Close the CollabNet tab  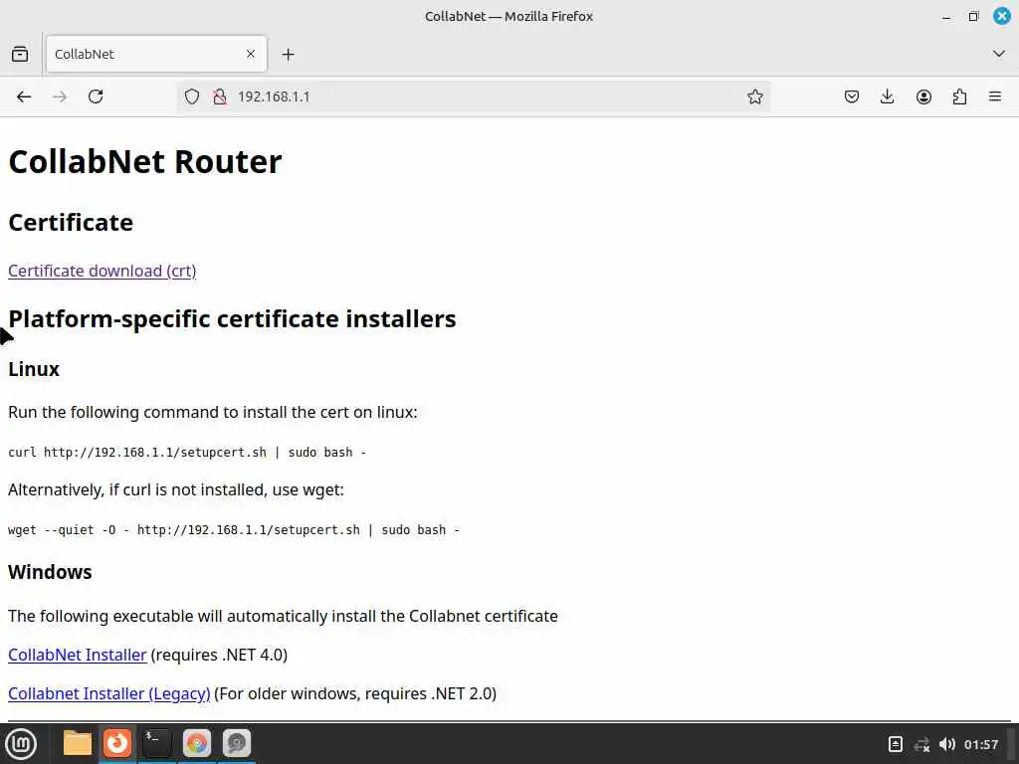coord(251,54)
